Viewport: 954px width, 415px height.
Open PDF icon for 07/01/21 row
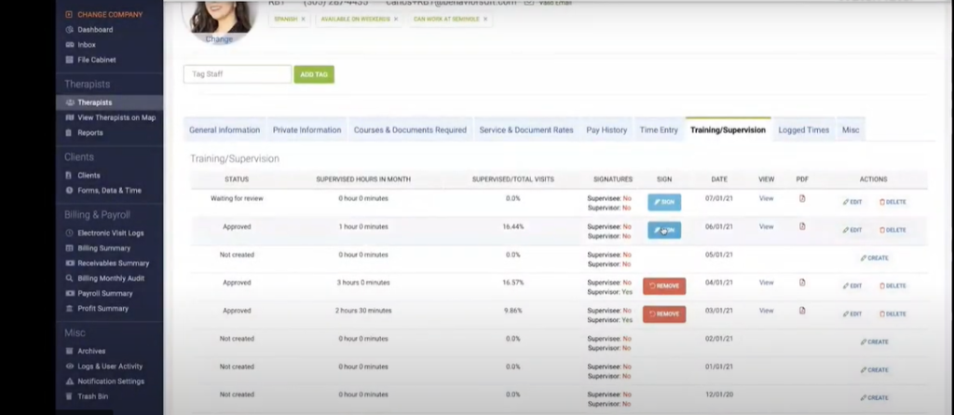tap(802, 199)
